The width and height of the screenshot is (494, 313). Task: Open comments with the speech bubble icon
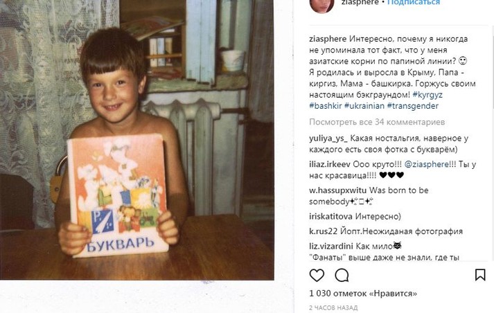pos(342,275)
